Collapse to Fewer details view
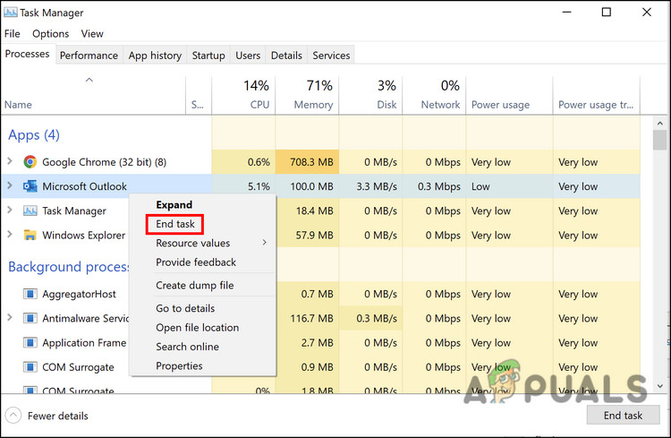 (48, 416)
